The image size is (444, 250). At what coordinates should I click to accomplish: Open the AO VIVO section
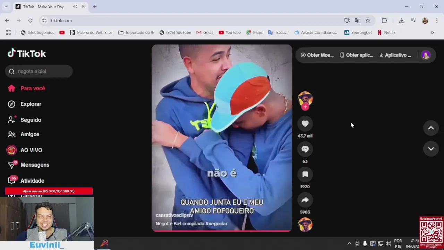pos(24,150)
